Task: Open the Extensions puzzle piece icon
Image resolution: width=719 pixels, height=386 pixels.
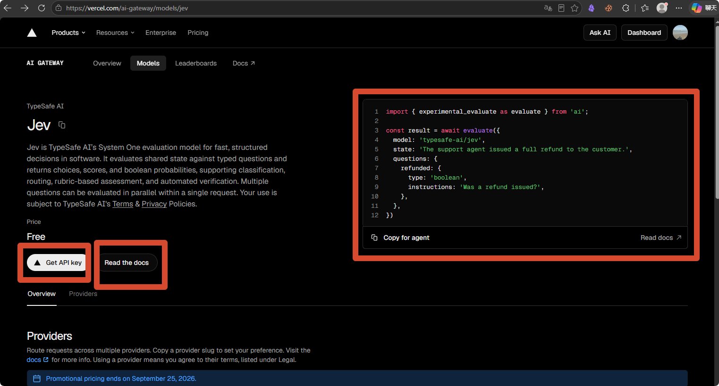Action: point(626,8)
